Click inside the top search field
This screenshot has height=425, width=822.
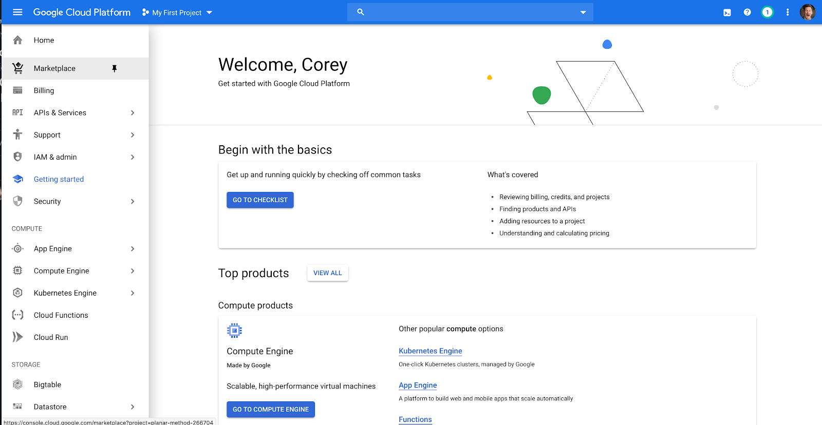pos(470,12)
